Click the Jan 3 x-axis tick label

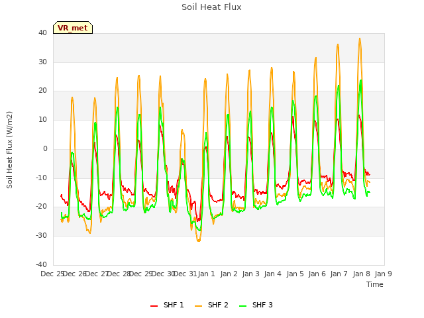250,274
